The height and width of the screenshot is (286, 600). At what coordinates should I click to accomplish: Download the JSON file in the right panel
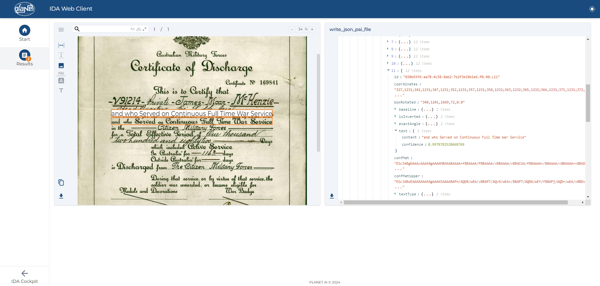pos(332,196)
